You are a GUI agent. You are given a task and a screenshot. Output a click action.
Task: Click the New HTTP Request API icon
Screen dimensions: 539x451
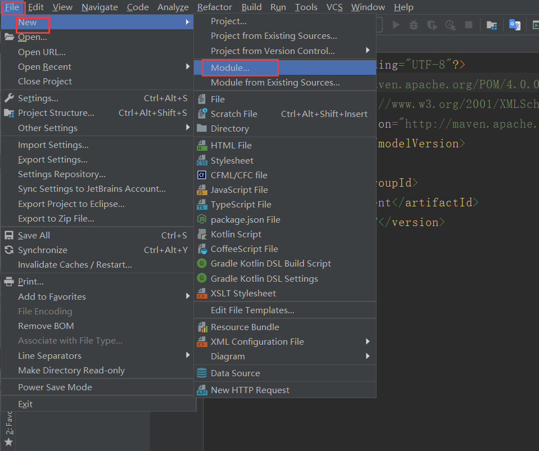(x=202, y=390)
